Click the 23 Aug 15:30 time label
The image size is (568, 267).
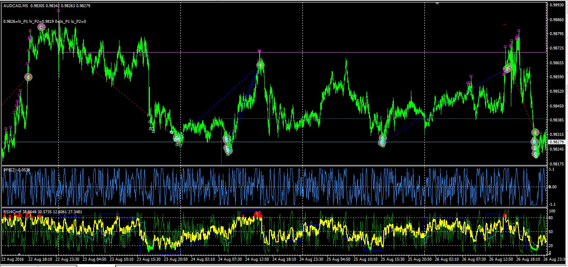click(150, 259)
